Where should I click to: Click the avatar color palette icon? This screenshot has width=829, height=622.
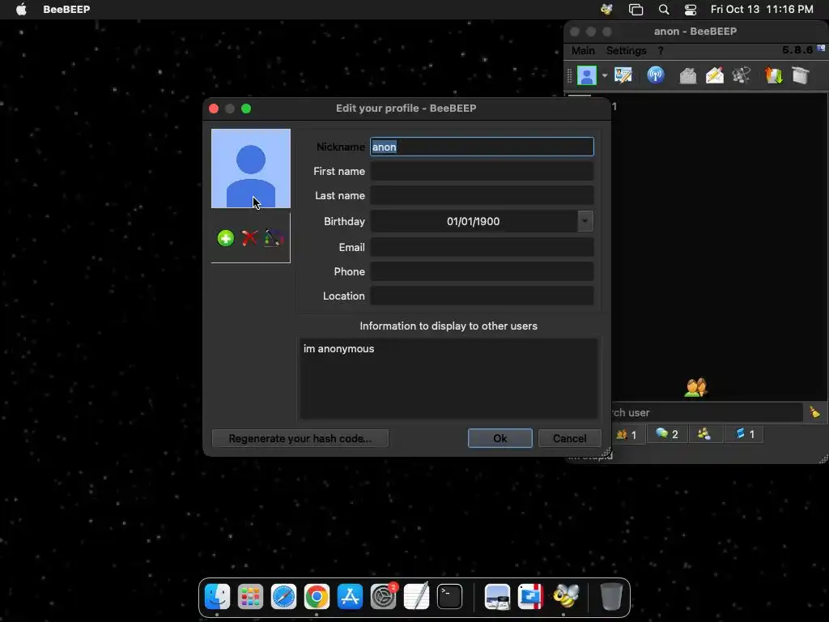click(x=274, y=238)
